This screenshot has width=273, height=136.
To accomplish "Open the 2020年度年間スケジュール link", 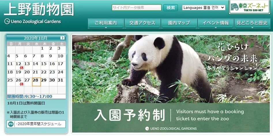I will [x=39, y=124].
